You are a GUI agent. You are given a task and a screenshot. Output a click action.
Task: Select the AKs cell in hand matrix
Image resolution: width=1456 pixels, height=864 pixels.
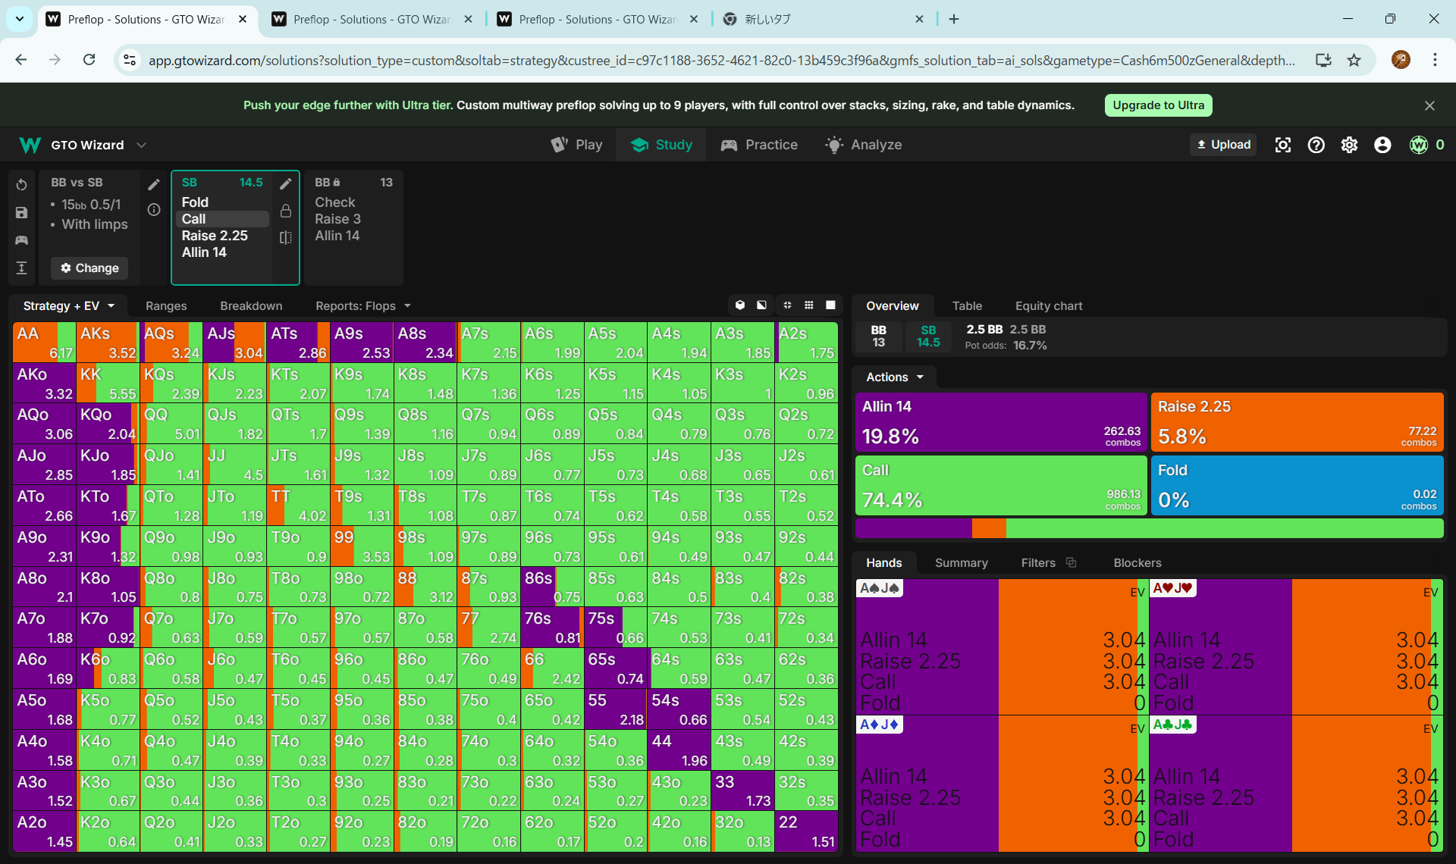click(x=108, y=343)
